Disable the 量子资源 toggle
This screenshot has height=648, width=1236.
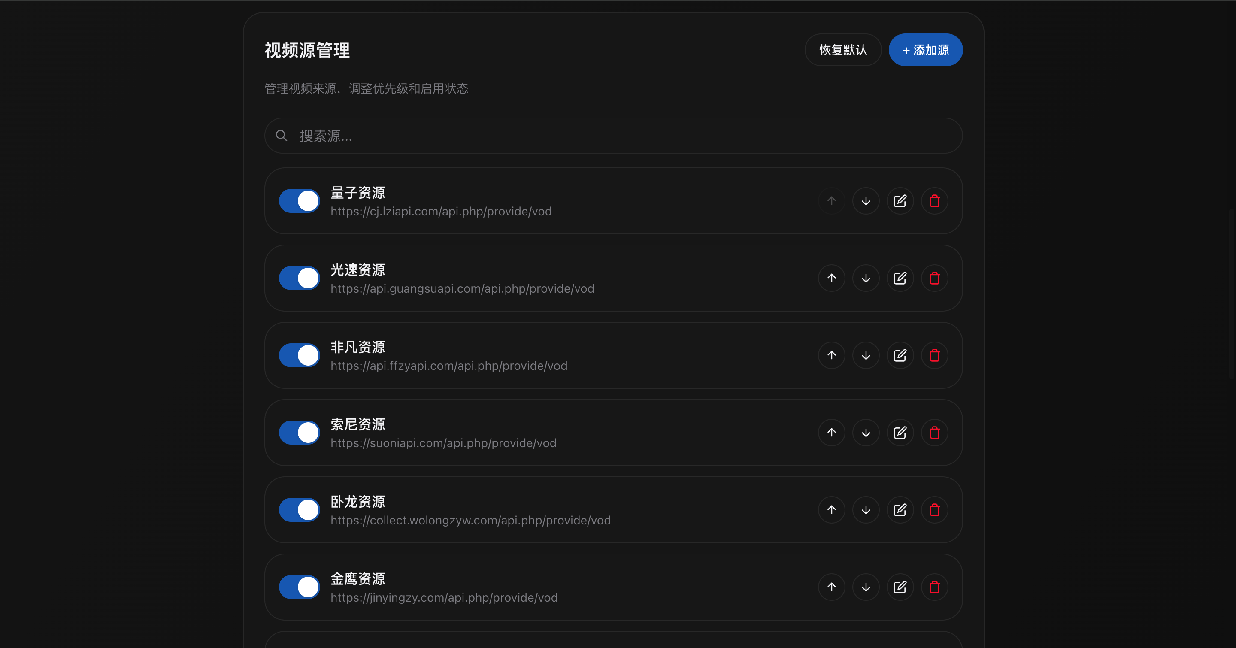pyautogui.click(x=300, y=201)
